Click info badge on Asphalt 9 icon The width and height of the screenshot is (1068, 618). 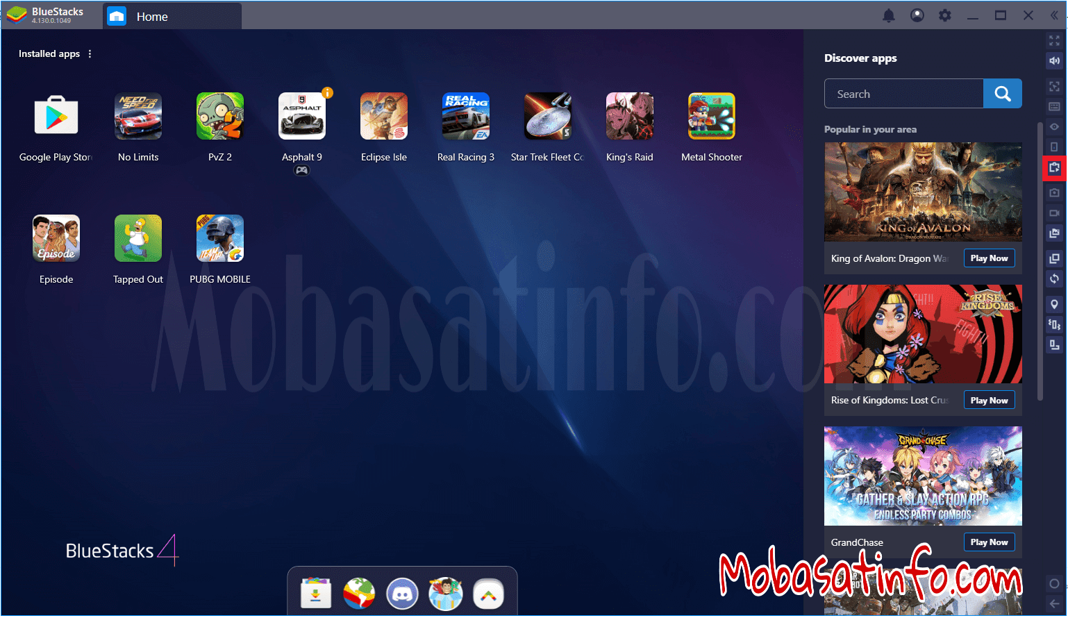pos(327,93)
